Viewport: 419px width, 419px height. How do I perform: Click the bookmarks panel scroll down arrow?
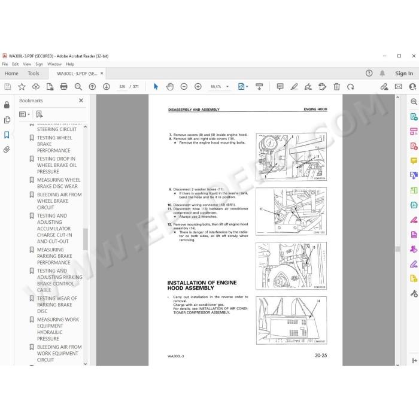coord(86,364)
